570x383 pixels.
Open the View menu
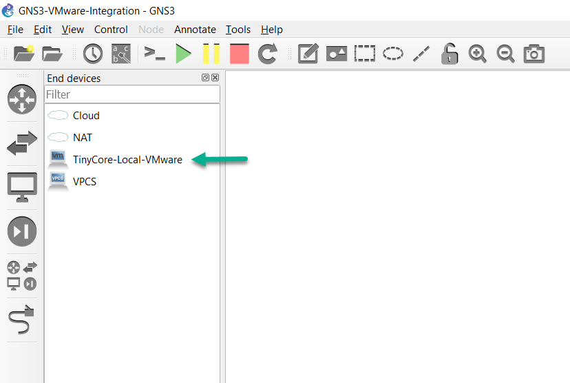[x=73, y=30]
